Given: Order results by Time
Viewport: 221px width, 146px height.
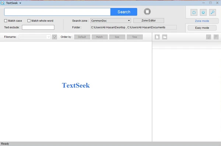Looking at the screenshot, I should [134, 37].
